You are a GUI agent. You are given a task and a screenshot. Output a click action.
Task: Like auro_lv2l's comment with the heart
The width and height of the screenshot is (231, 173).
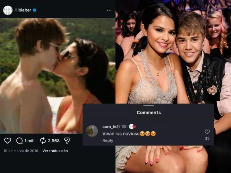coord(207,132)
